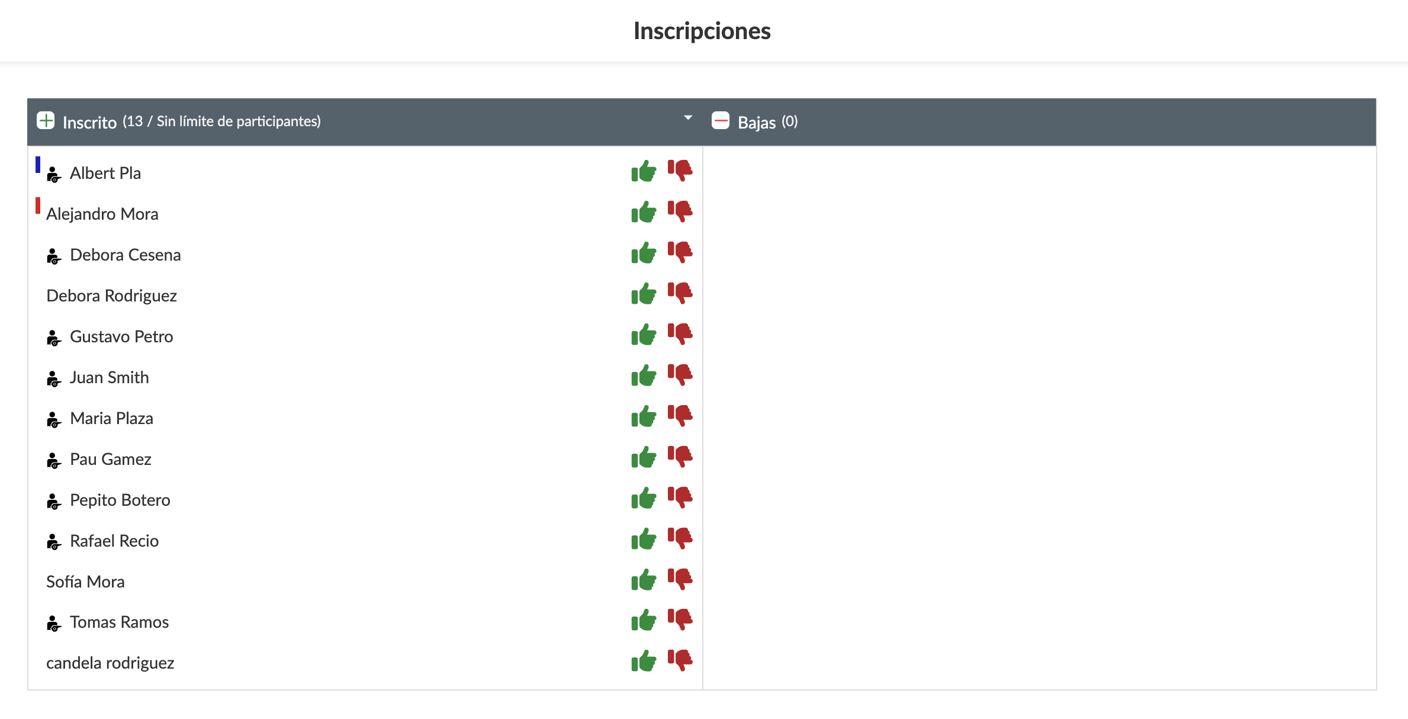Click the blue marker beside Albert Pla
The height and width of the screenshot is (719, 1408).
[38, 165]
